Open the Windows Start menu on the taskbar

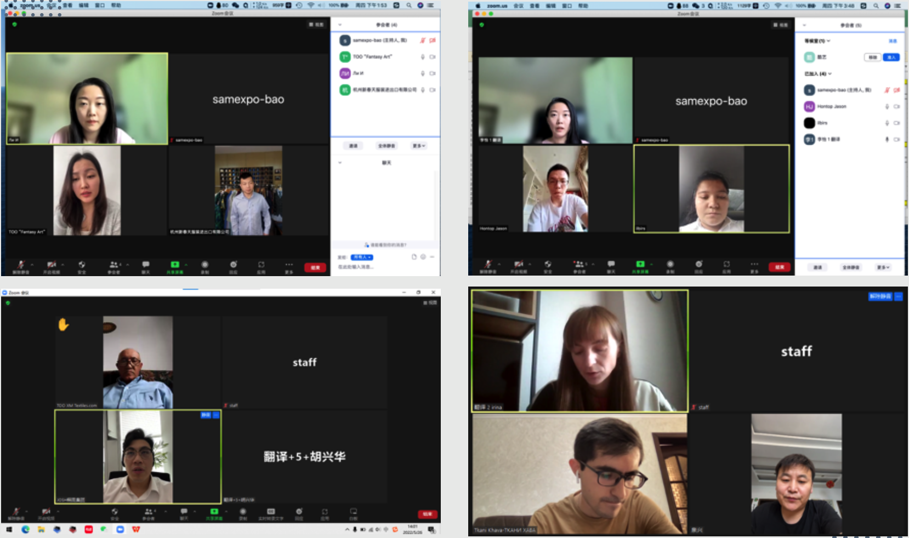(9, 529)
